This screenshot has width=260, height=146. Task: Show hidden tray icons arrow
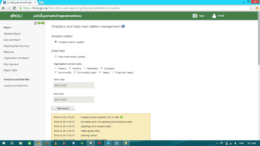click(x=217, y=143)
